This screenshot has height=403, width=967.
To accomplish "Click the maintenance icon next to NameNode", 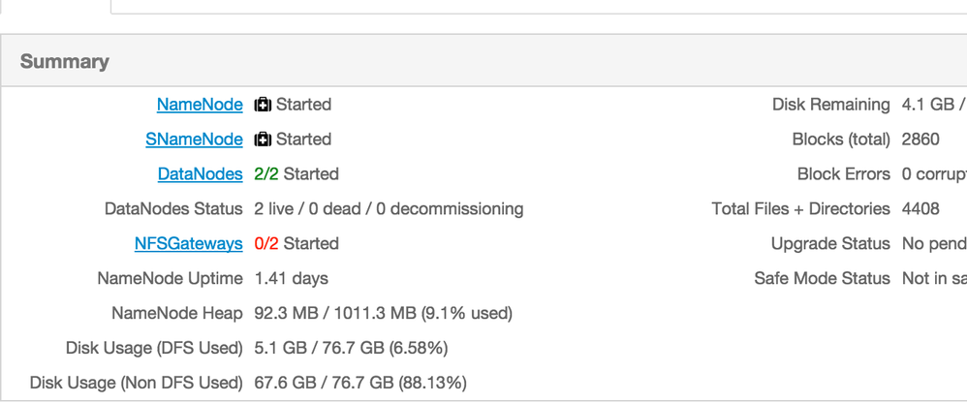I will tap(263, 105).
